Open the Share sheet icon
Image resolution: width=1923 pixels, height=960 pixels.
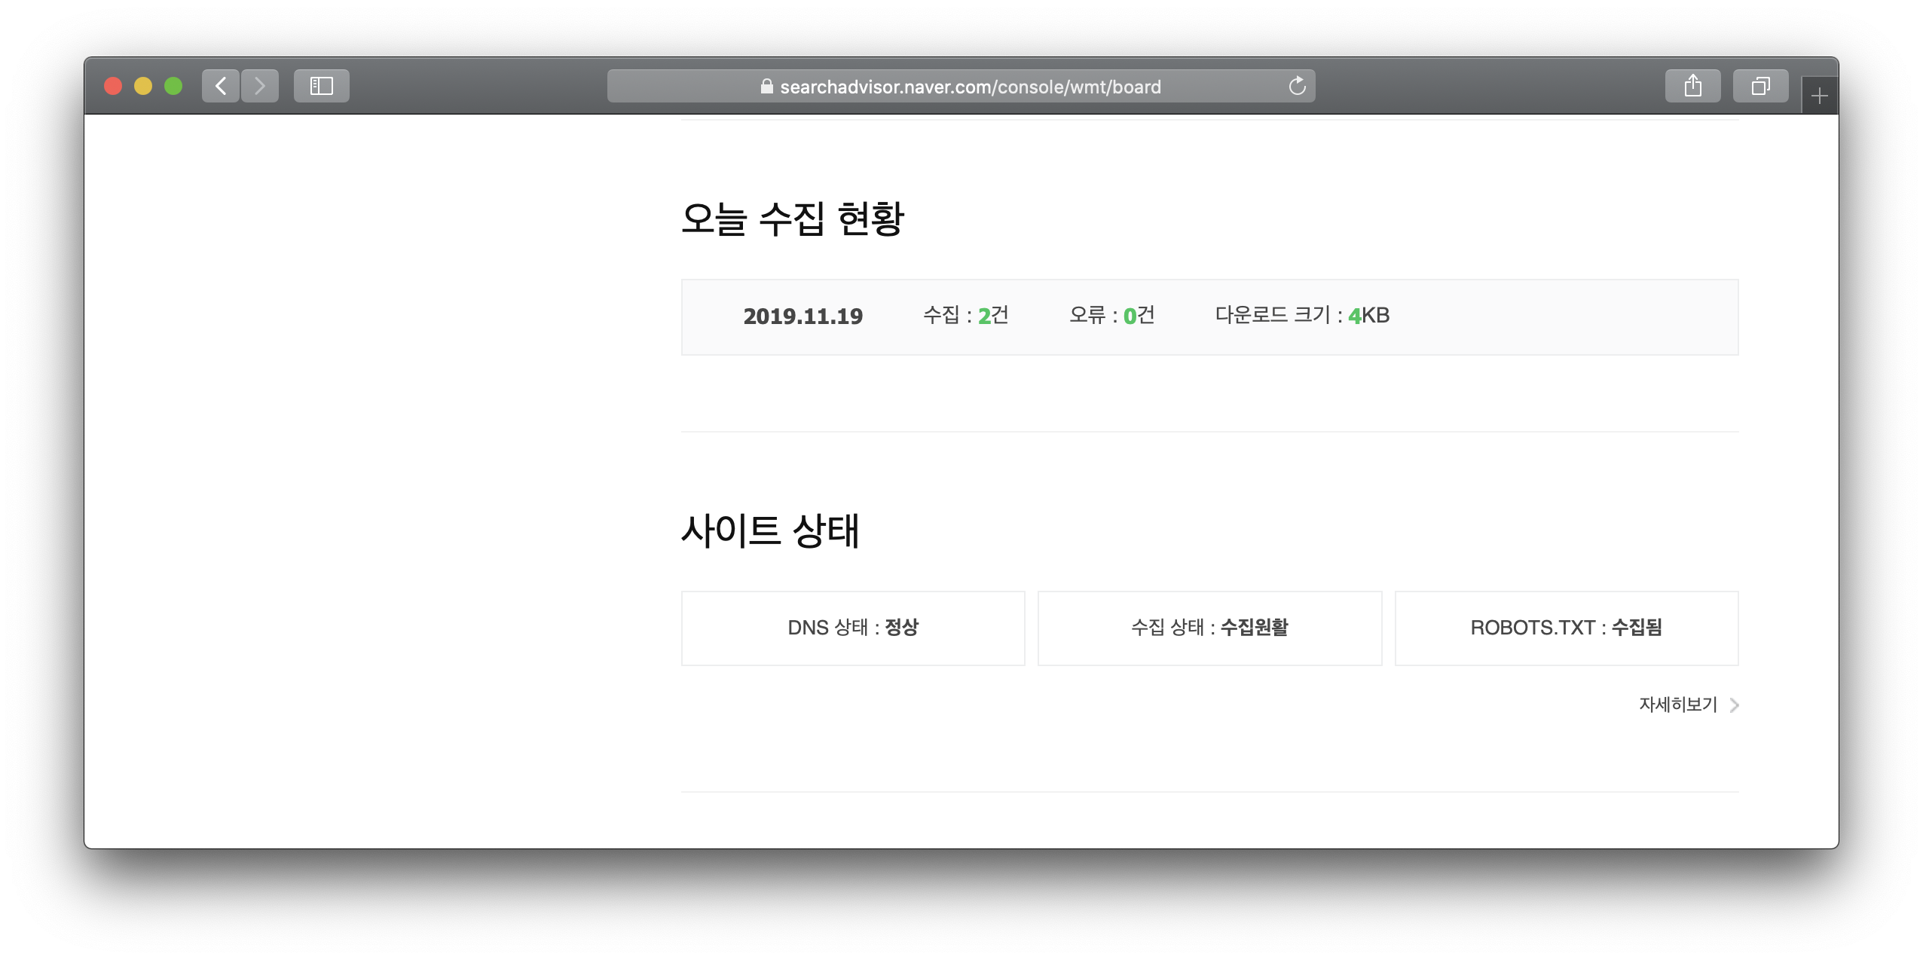click(1692, 86)
